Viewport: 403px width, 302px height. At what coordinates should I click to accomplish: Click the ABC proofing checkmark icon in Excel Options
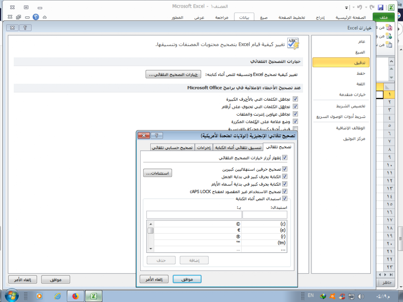coord(293,43)
